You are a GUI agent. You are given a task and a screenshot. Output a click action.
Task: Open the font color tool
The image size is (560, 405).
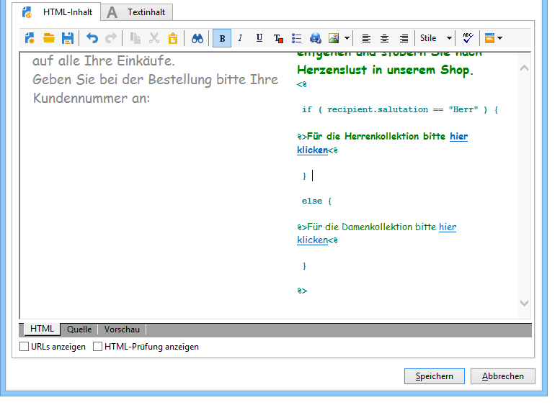(x=278, y=38)
